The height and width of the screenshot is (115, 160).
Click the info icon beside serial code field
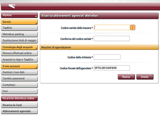(132, 28)
